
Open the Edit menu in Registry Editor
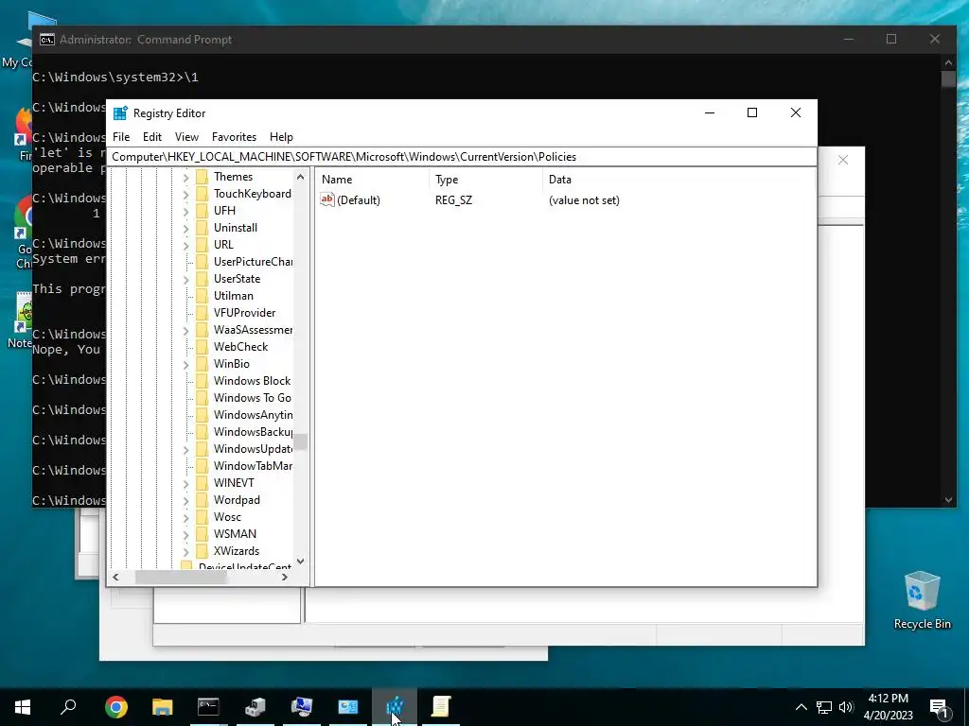(x=152, y=137)
